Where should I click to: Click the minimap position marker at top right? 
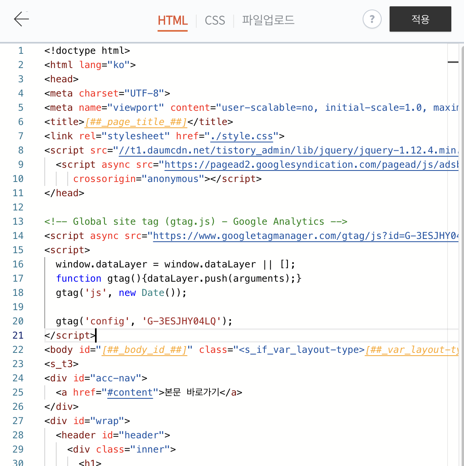tap(453, 62)
